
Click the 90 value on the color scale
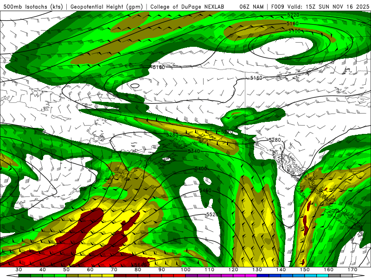point(162,270)
